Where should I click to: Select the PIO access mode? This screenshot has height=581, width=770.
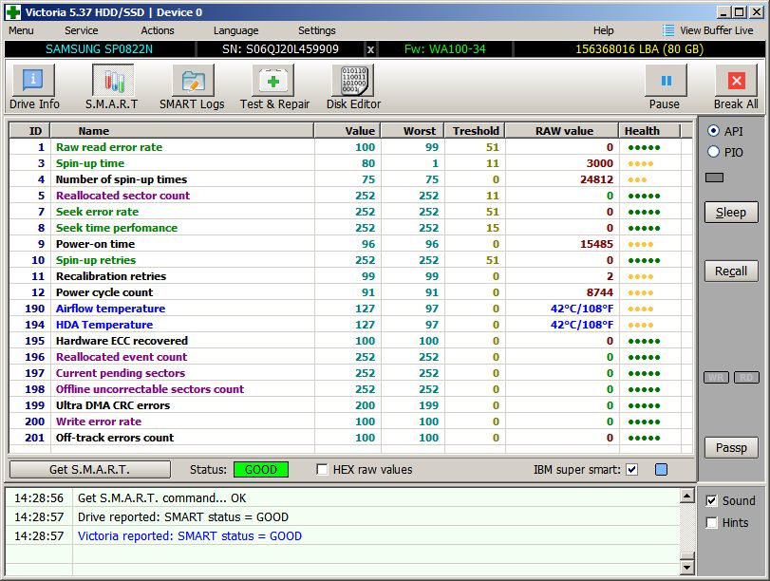click(714, 152)
